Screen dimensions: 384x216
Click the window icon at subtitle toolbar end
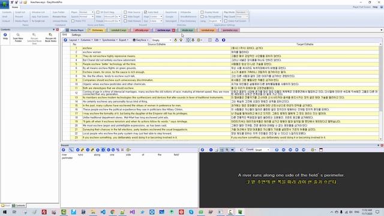[321, 149]
